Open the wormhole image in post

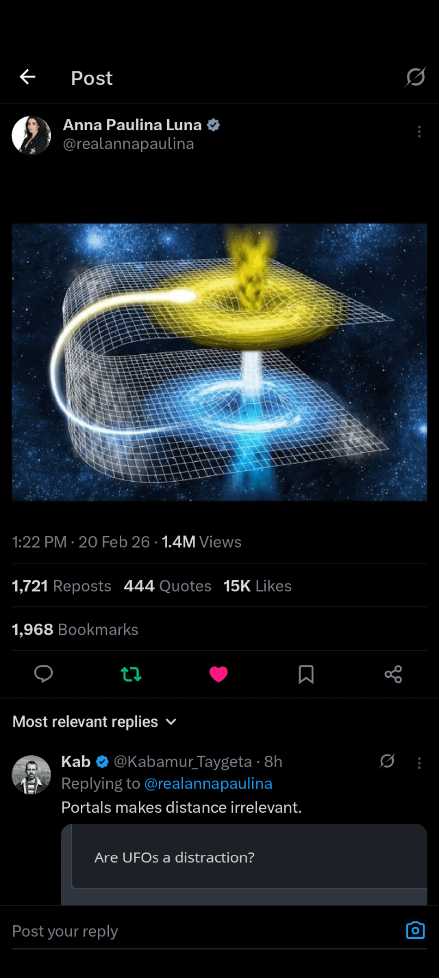[x=219, y=362]
